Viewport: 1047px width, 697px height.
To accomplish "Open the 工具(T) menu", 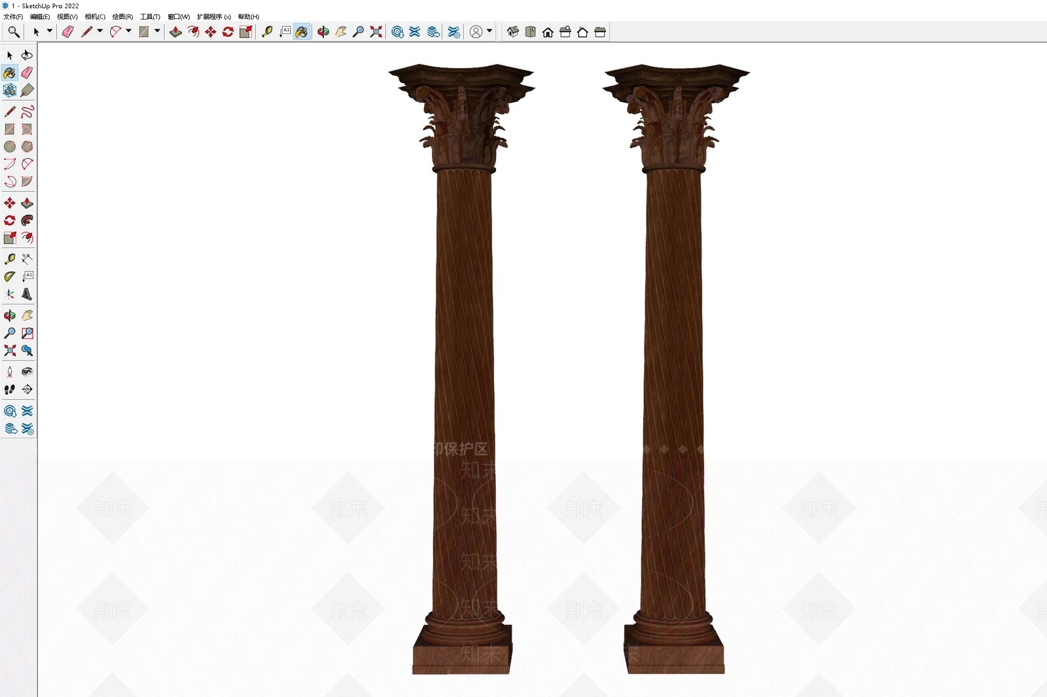I will [x=150, y=17].
